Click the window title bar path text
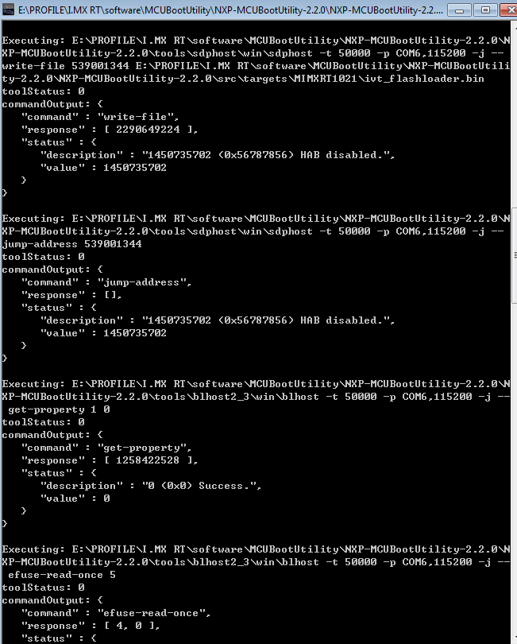This screenshot has width=517, height=644. pyautogui.click(x=230, y=10)
